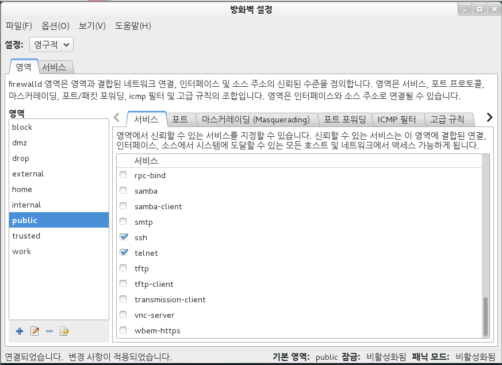
Task: Click the vnc-server service name
Action: pyautogui.click(x=154, y=315)
